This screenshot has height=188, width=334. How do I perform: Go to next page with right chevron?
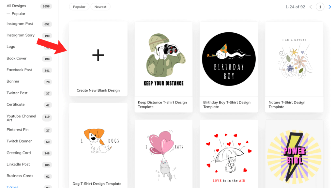tap(330, 7)
